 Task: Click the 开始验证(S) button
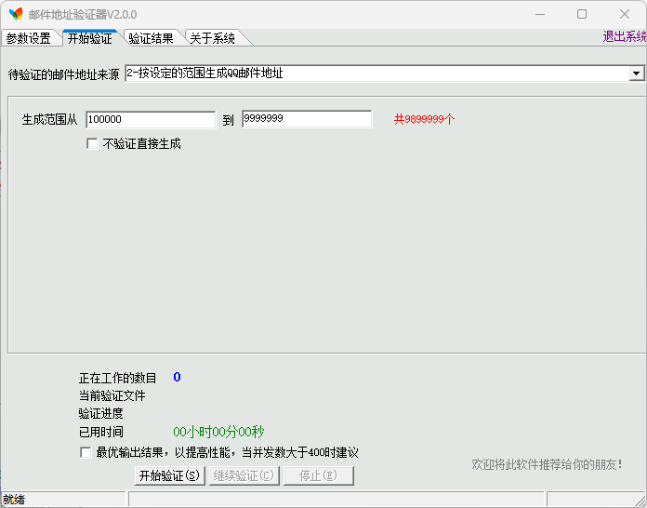pos(169,475)
